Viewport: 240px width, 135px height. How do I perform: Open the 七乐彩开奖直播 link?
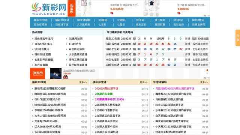click(43, 60)
